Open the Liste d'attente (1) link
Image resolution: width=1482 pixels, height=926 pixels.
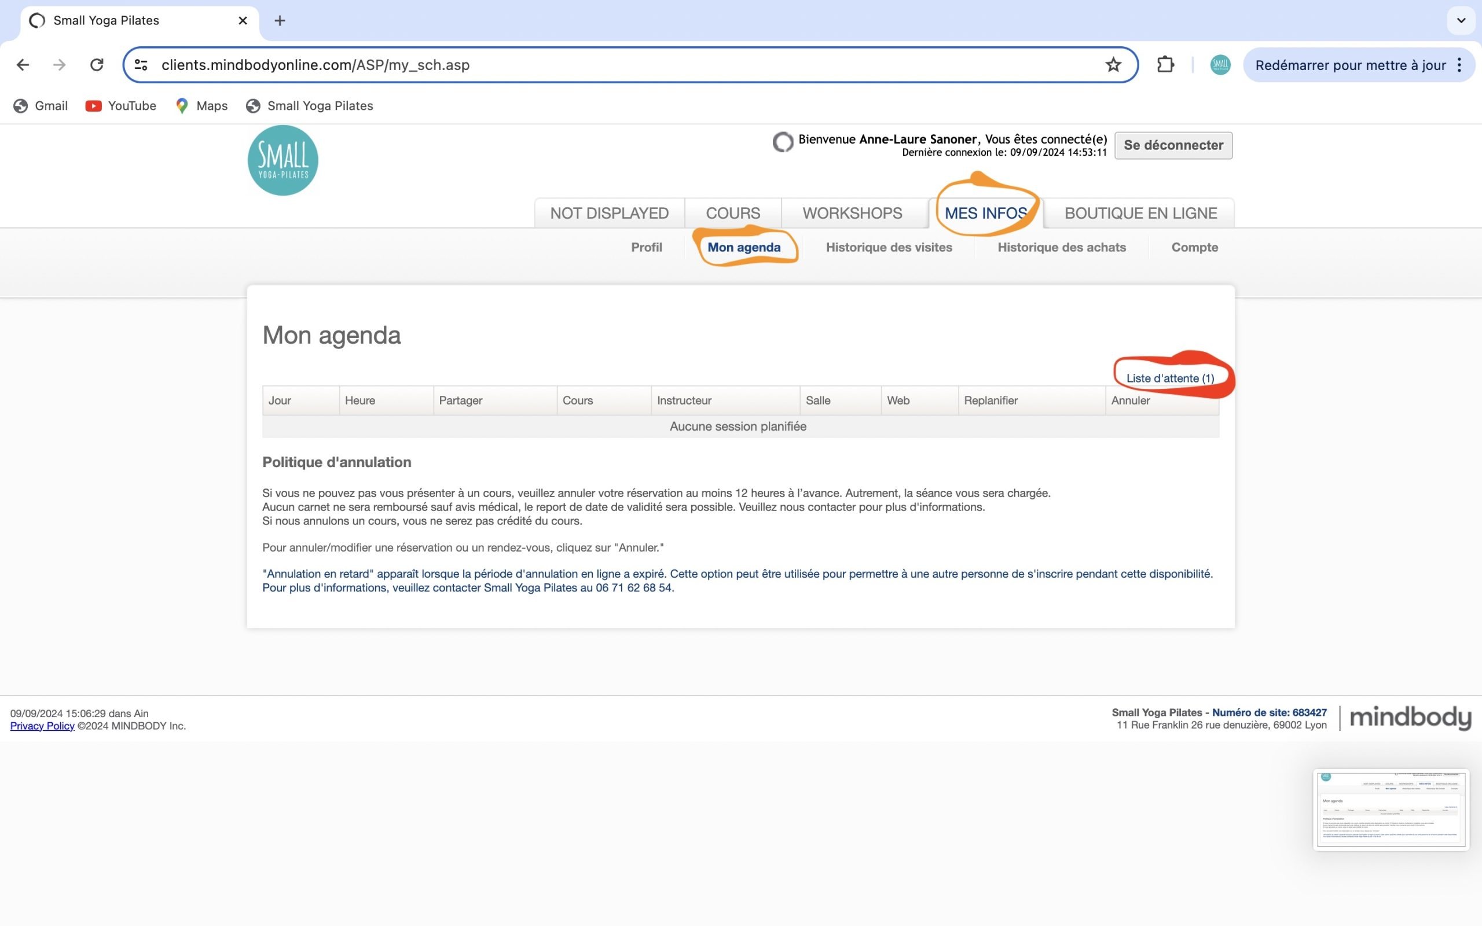(x=1169, y=379)
